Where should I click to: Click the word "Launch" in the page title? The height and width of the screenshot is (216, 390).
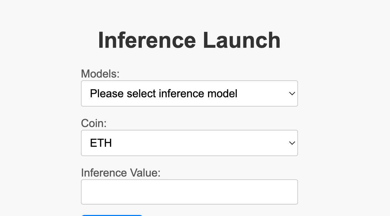241,40
